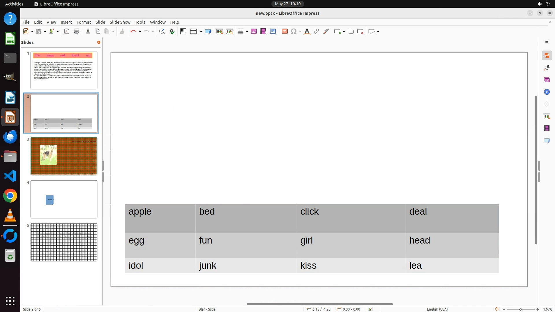Open sidebar Properties panel icon

[x=547, y=55]
